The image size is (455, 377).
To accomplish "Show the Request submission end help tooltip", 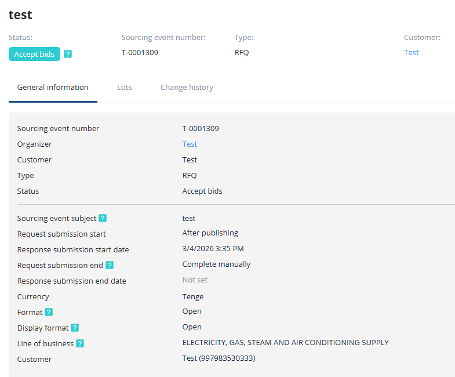I will coord(110,265).
